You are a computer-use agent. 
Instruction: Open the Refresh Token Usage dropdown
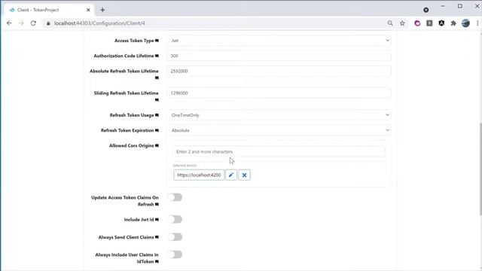[279, 115]
